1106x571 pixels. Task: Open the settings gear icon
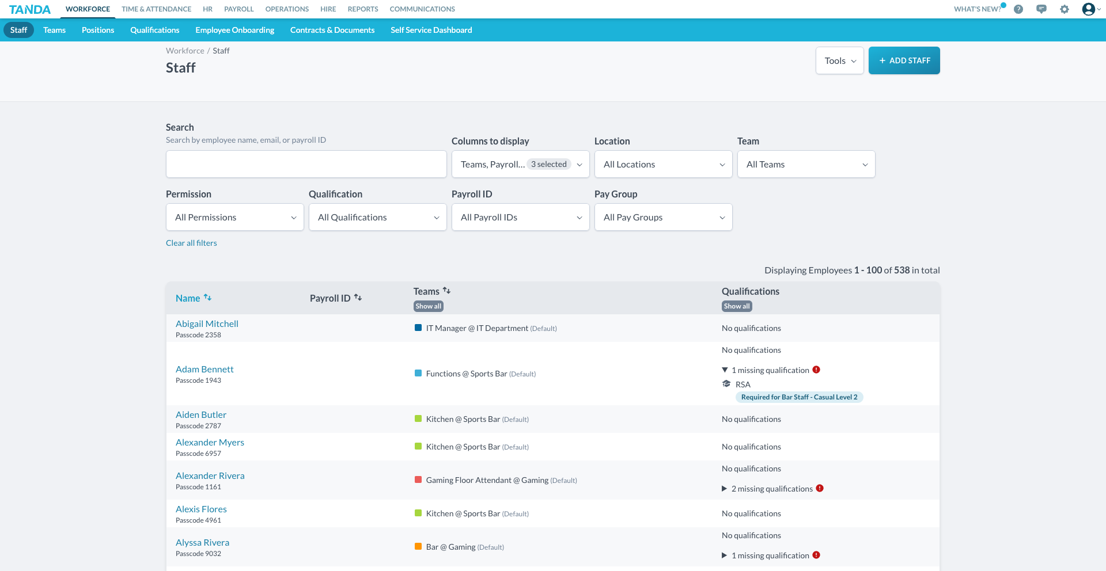[x=1065, y=9]
